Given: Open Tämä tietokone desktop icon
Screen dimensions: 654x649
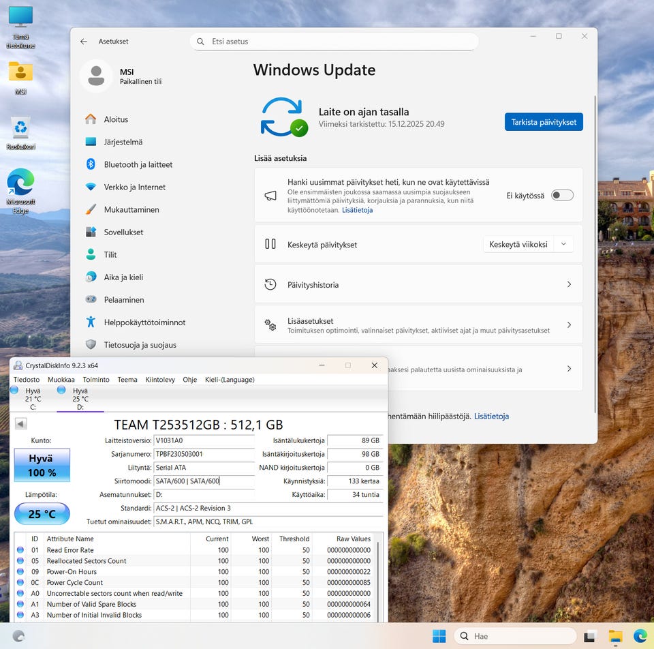Looking at the screenshot, I should click(20, 27).
